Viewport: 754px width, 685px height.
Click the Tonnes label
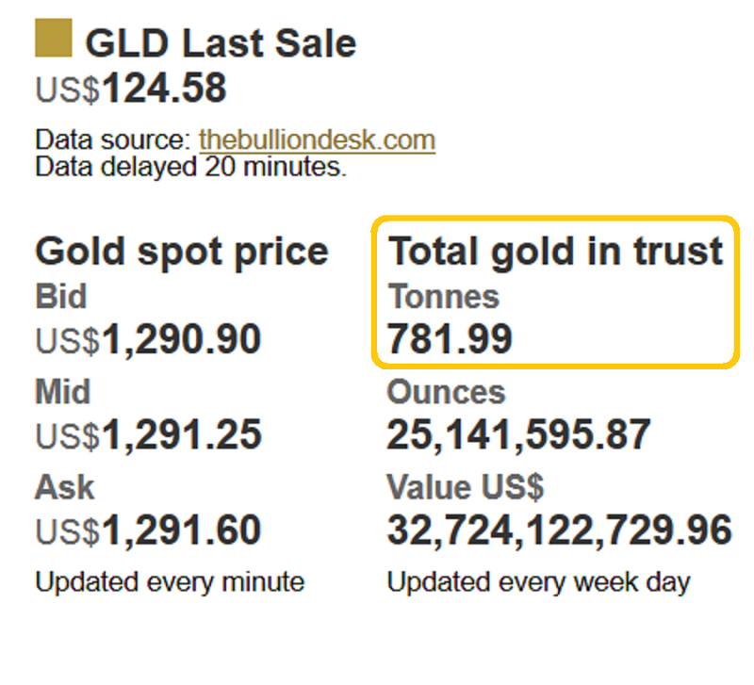pos(444,297)
